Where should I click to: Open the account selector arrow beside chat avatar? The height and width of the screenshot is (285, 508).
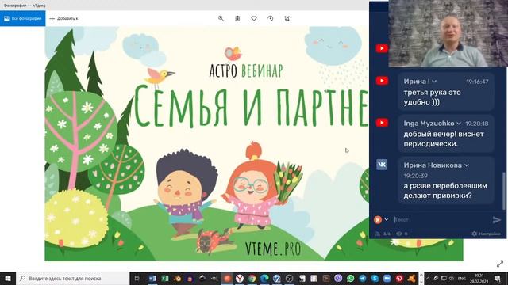[x=387, y=220]
